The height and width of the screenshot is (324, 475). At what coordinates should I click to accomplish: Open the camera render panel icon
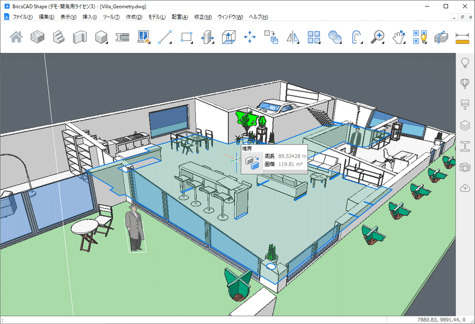[x=465, y=167]
